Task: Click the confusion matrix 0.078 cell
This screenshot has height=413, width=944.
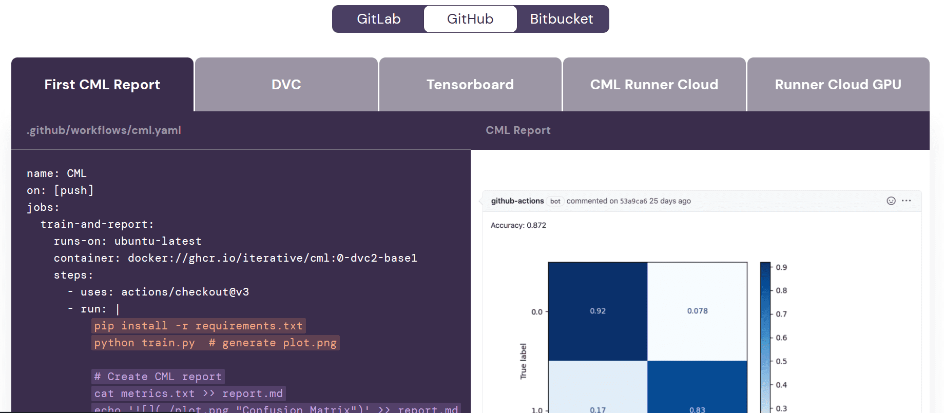Action: pos(697,311)
